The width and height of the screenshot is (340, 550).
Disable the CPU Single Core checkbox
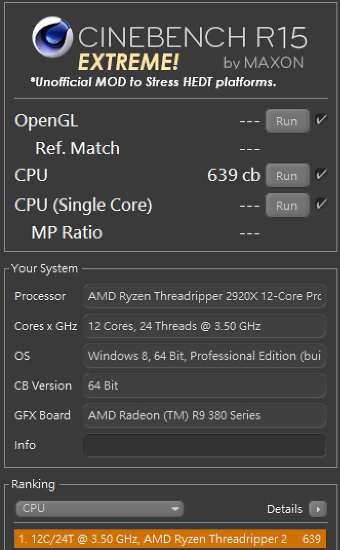pyautogui.click(x=322, y=205)
